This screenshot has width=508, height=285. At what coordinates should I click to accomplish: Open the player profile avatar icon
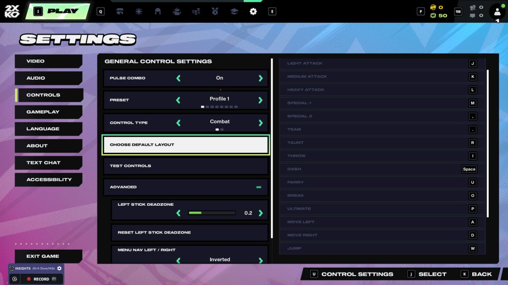497,12
